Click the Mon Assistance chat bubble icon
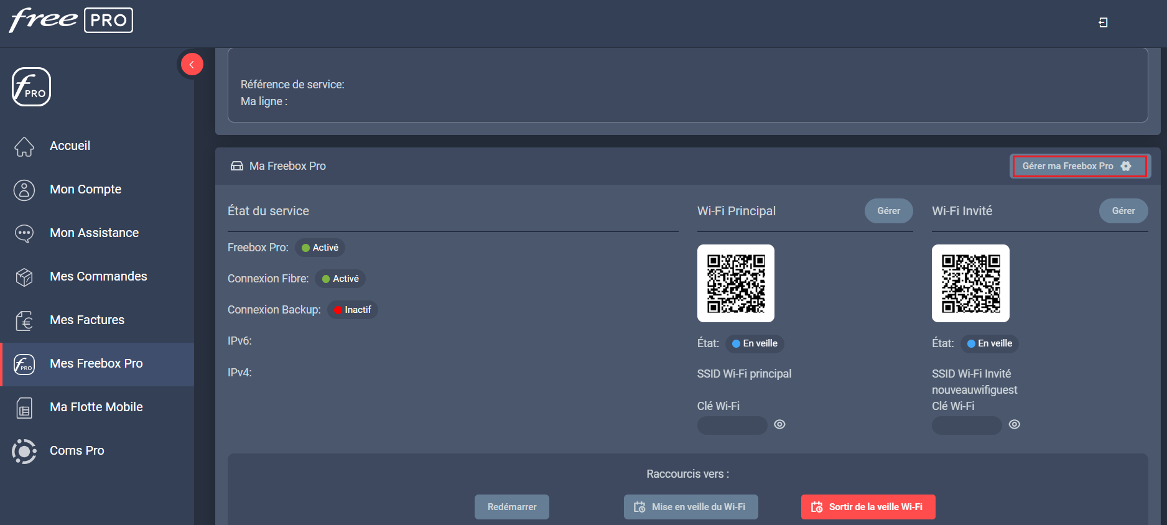 24,234
